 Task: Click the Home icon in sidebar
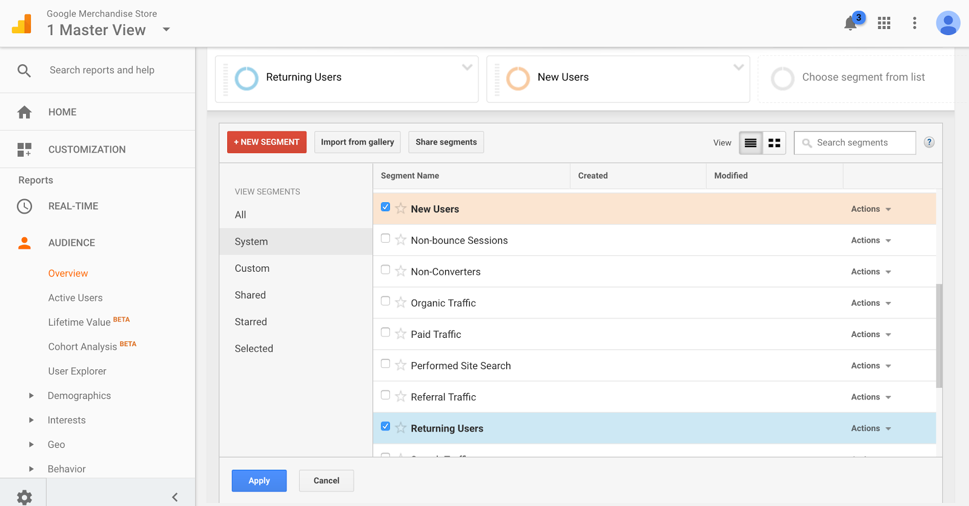point(24,112)
